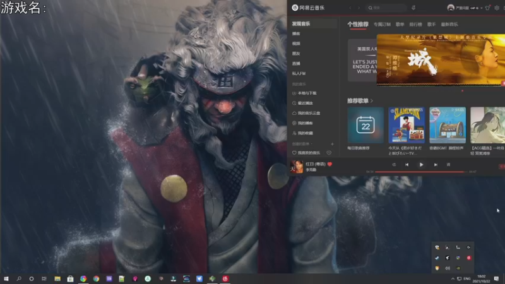Image resolution: width=505 pixels, height=284 pixels.
Task: Open the SpongeBob BGM playlist cover
Action: click(x=448, y=125)
